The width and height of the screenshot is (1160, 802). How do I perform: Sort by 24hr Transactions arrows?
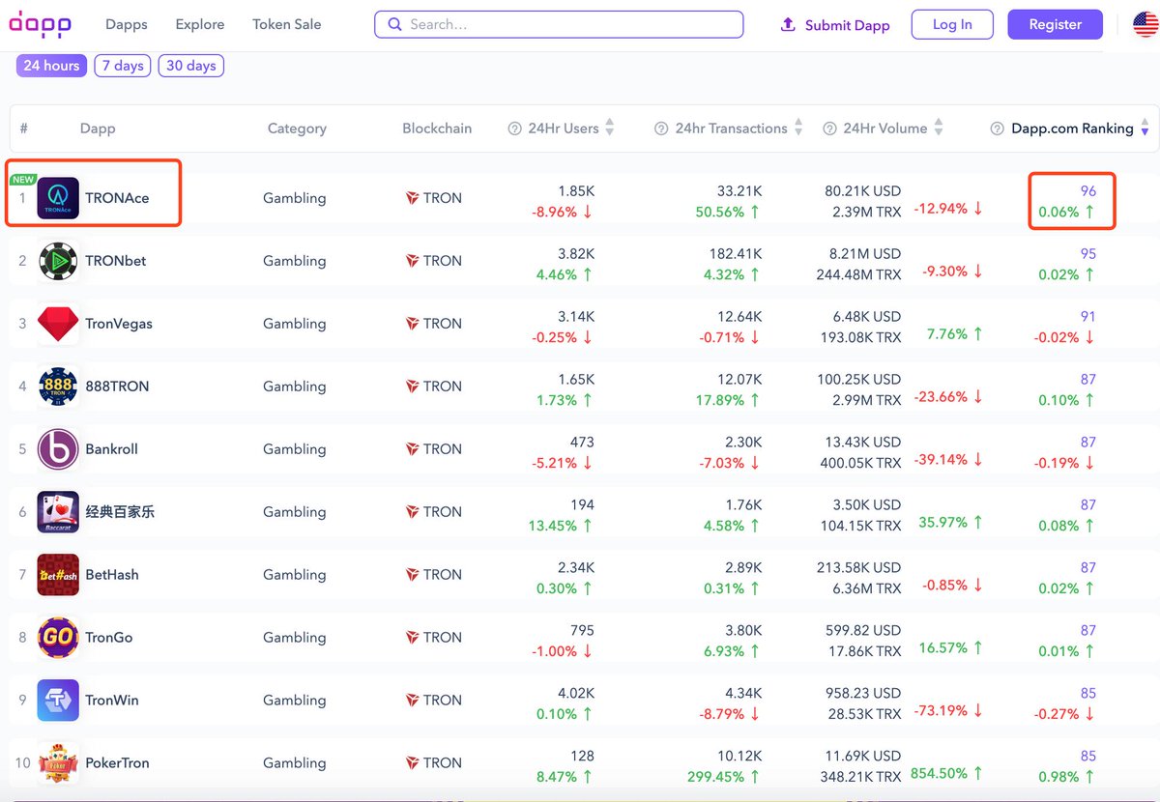coord(798,129)
